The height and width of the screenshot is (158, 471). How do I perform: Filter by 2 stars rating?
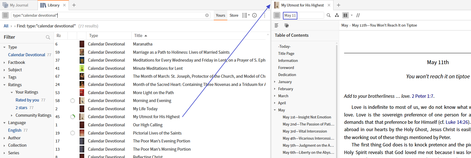21,108
